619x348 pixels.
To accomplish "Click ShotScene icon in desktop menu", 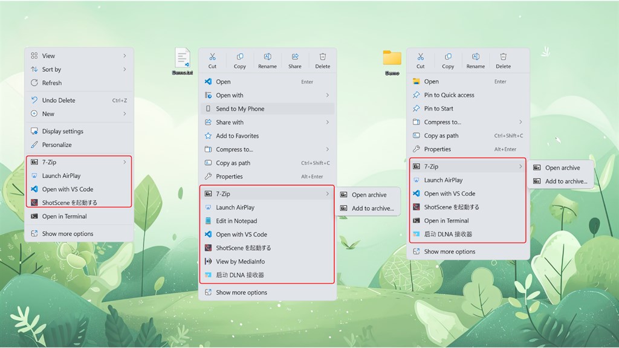I will point(34,203).
